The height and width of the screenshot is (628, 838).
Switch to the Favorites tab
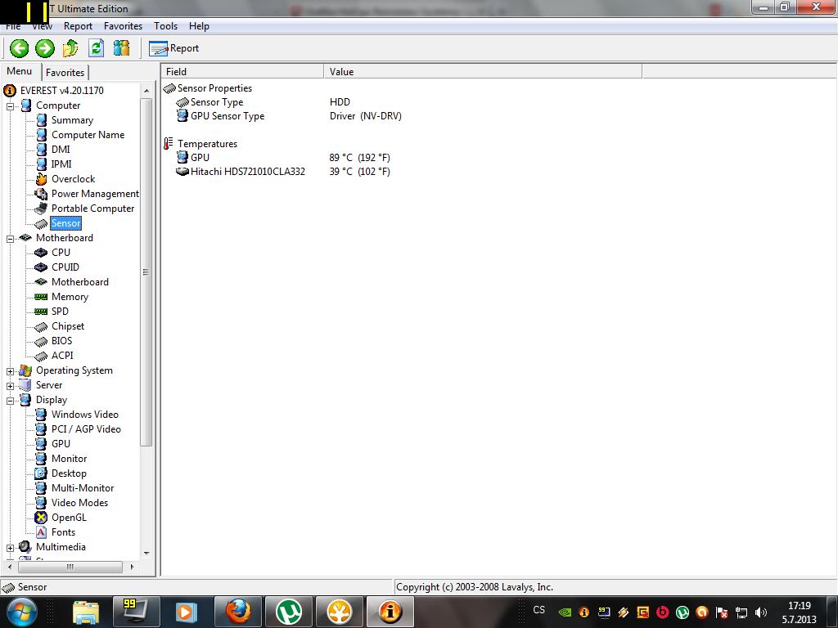pyautogui.click(x=65, y=72)
